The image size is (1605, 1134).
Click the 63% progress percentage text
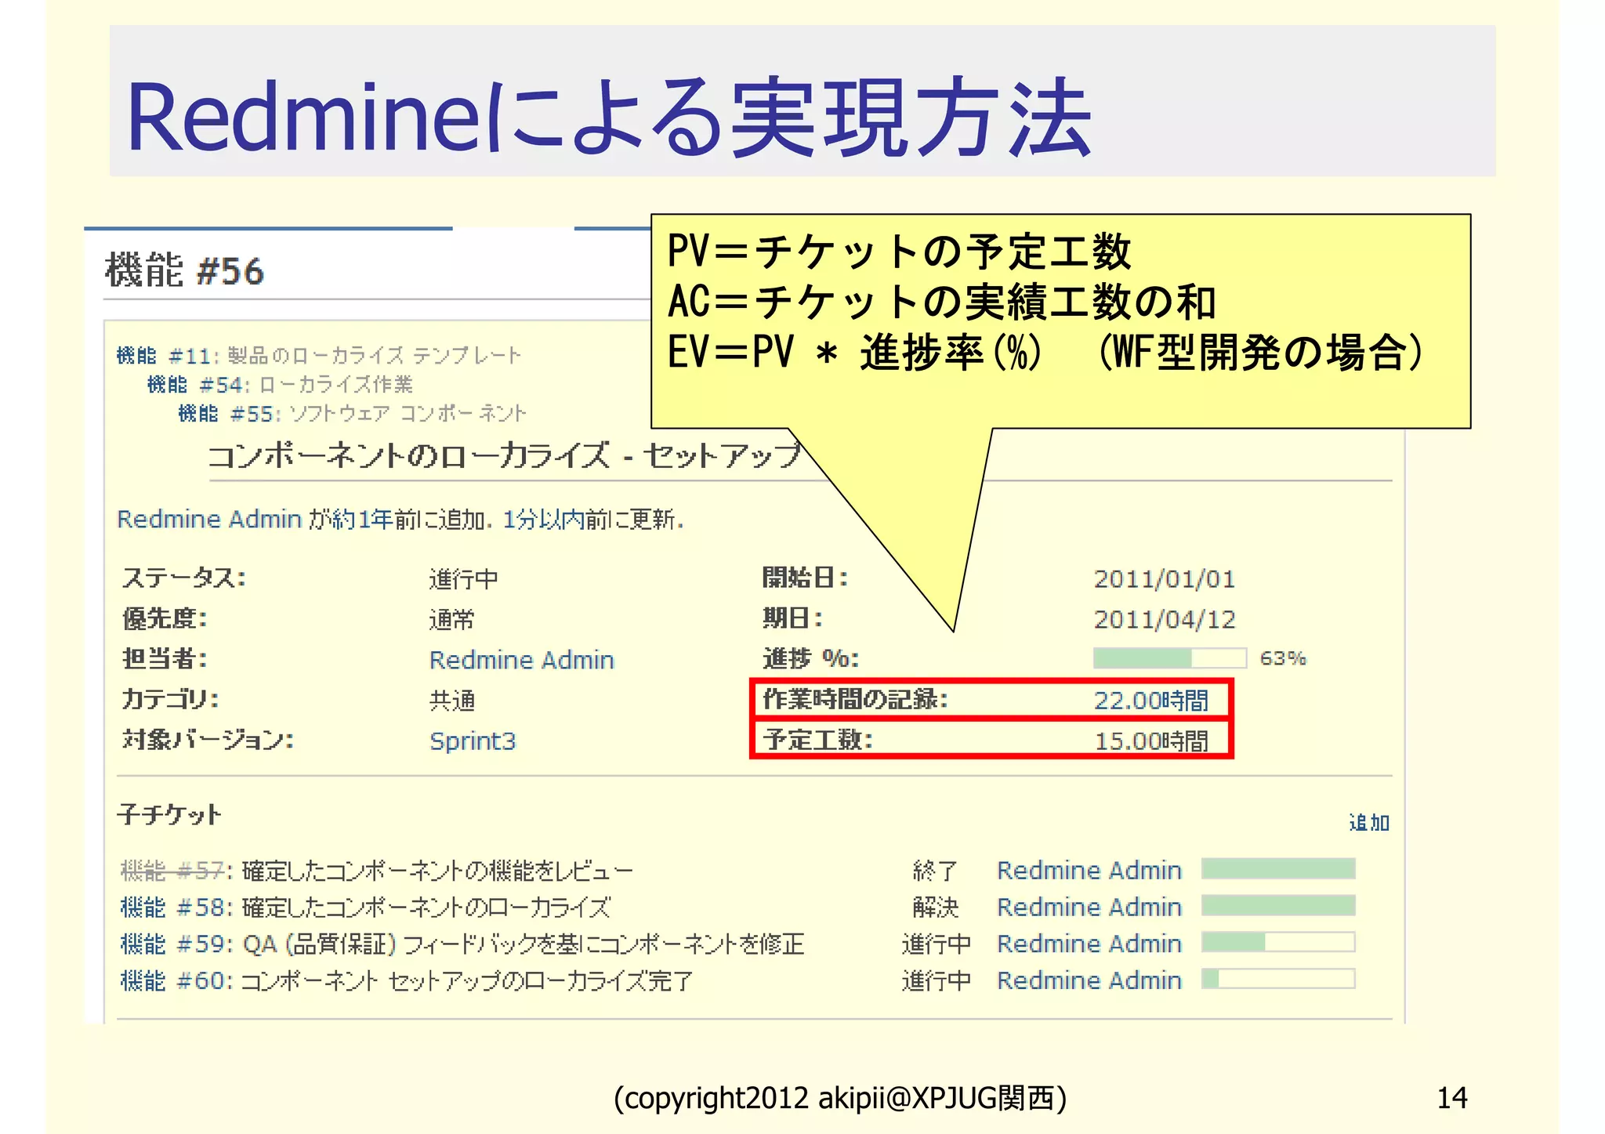tap(1283, 658)
